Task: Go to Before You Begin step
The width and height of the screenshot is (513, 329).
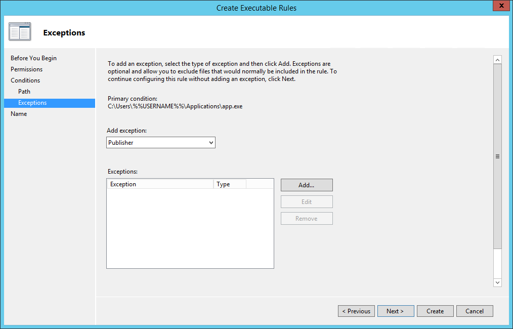Action: point(33,58)
